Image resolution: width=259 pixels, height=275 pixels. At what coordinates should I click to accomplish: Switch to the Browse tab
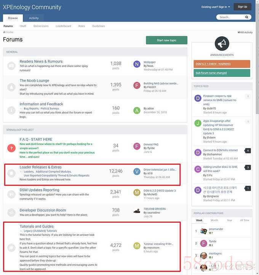(13, 18)
